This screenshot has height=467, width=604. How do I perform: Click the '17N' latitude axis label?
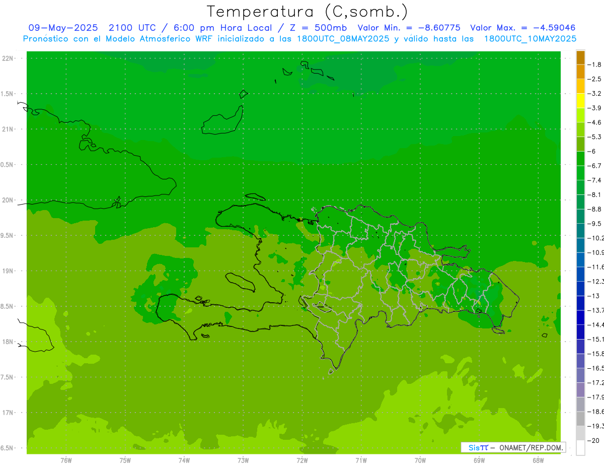click(9, 413)
